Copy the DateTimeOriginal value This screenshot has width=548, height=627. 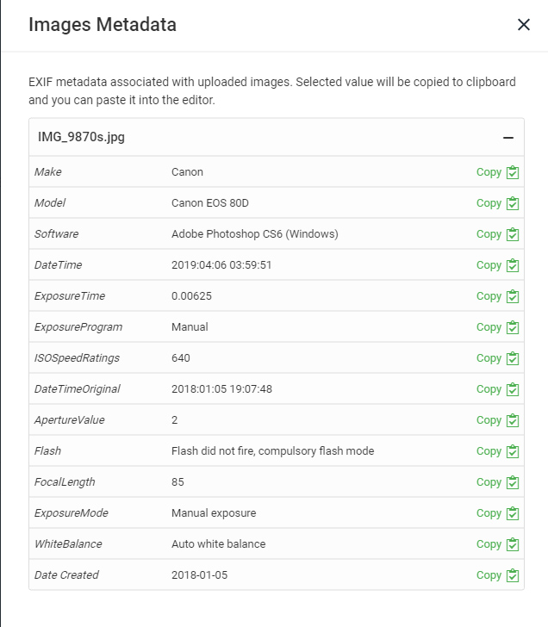click(x=489, y=389)
